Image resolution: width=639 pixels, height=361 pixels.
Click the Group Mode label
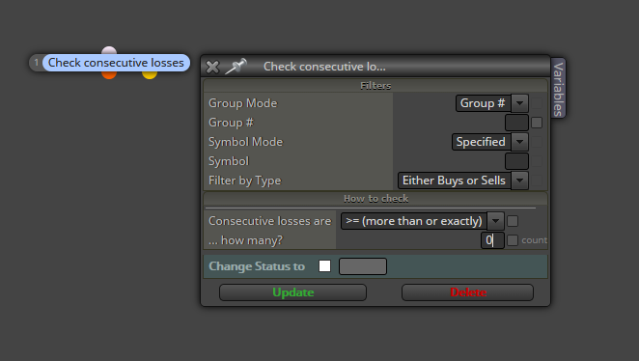[243, 103]
